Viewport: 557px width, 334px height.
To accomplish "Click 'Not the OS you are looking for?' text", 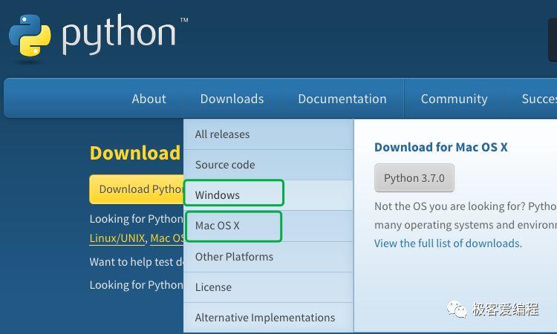I will coord(450,206).
